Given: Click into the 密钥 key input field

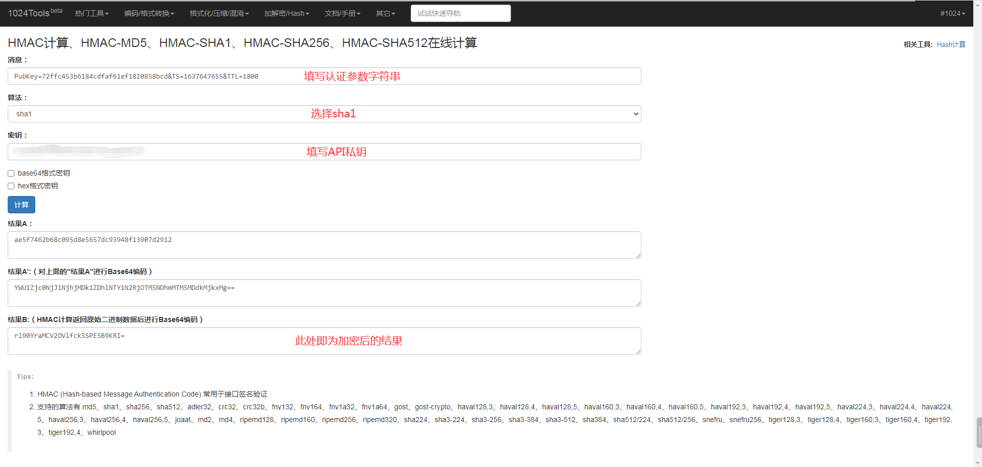Looking at the screenshot, I should (x=324, y=152).
